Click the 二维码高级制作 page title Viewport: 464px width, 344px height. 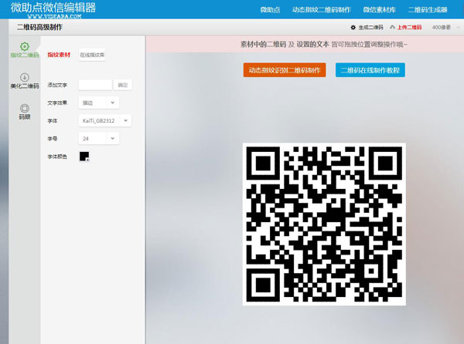[39, 27]
